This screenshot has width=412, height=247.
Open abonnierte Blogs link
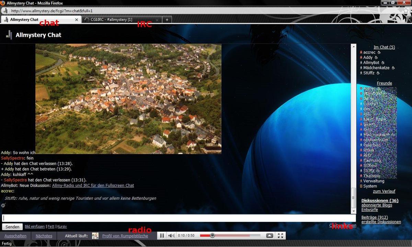[x=377, y=205]
